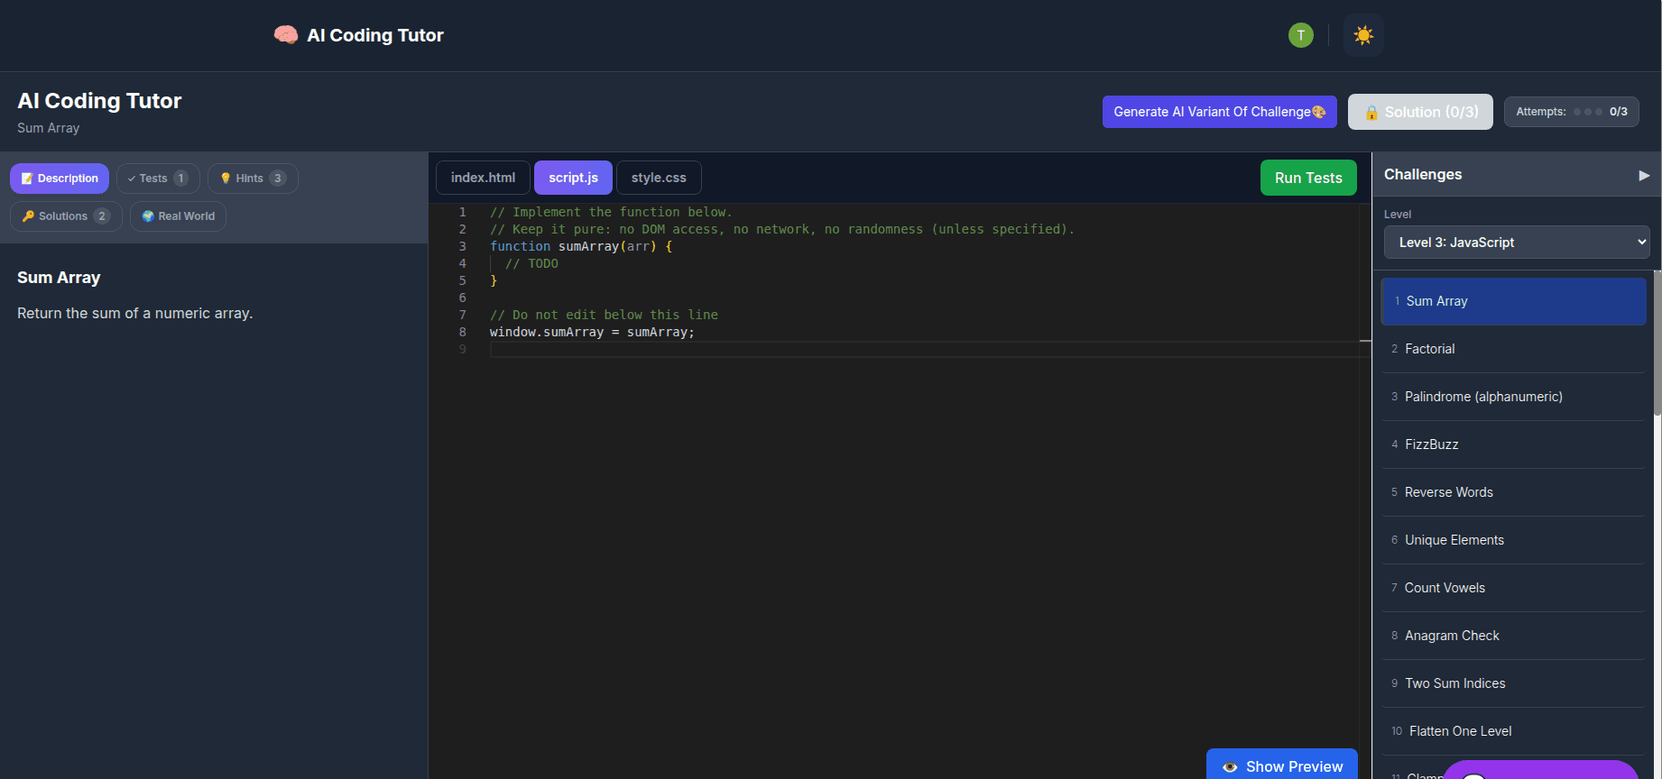Viewport: 1662px width, 779px height.
Task: Select the Count Vowels challenge
Action: click(x=1514, y=588)
